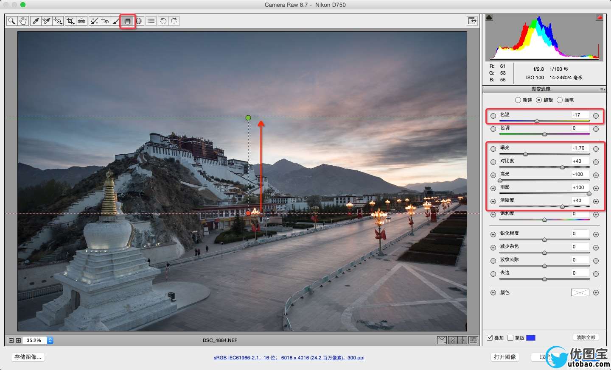The height and width of the screenshot is (370, 611).
Task: Open the 渐变滤镜 panel flyout menu
Action: (602, 89)
